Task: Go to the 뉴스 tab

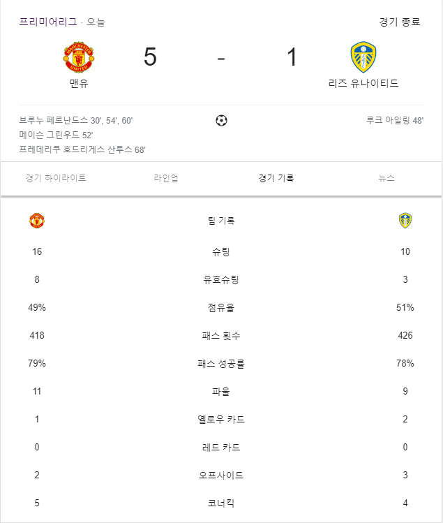Action: pyautogui.click(x=386, y=178)
